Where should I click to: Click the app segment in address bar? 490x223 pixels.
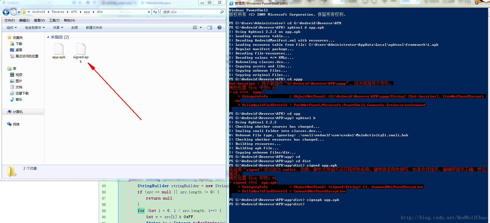click(x=87, y=12)
